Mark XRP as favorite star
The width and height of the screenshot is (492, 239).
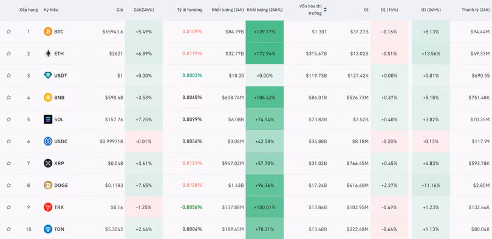pyautogui.click(x=9, y=163)
